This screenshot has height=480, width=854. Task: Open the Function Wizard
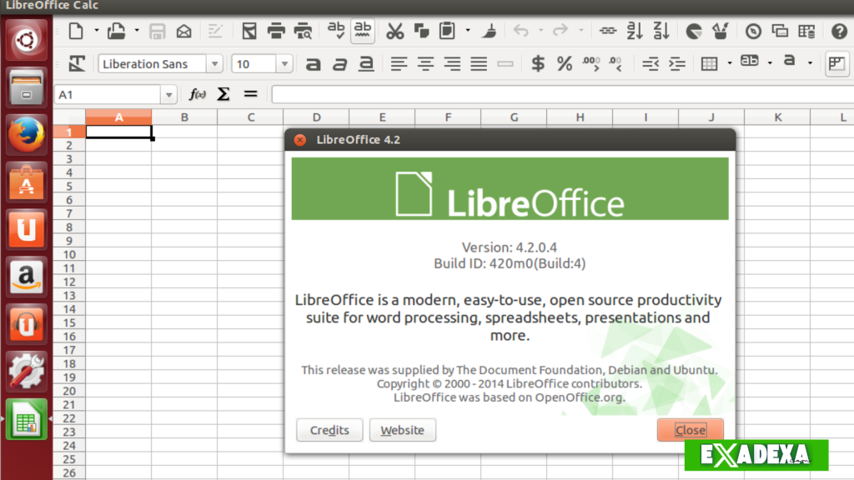click(x=198, y=94)
